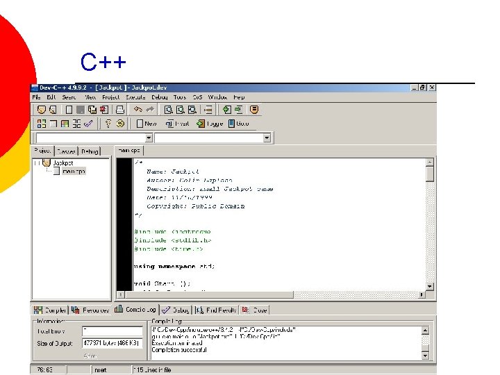Click the About Dev-C++ round icon
The width and height of the screenshot is (500, 375).
coord(120,124)
